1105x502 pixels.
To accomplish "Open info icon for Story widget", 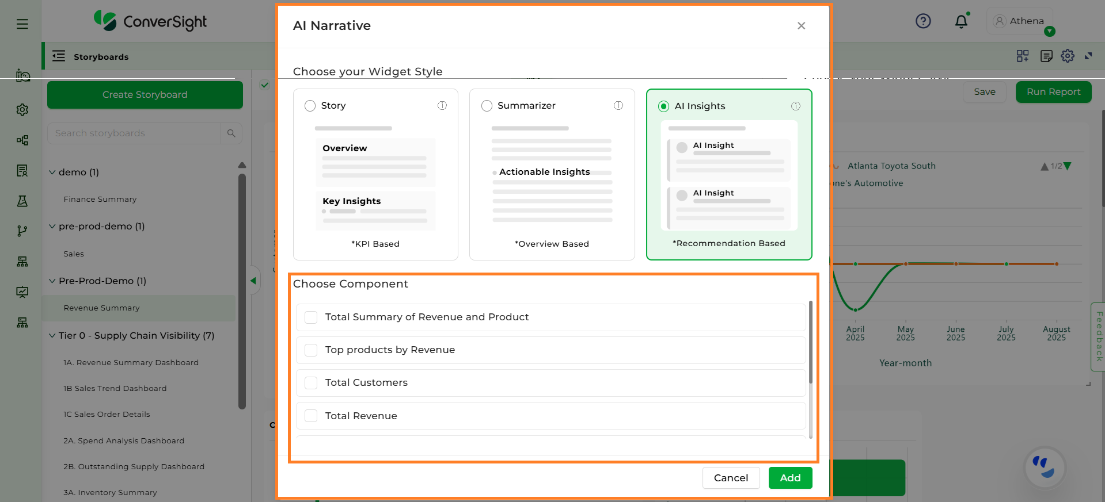I will (442, 105).
